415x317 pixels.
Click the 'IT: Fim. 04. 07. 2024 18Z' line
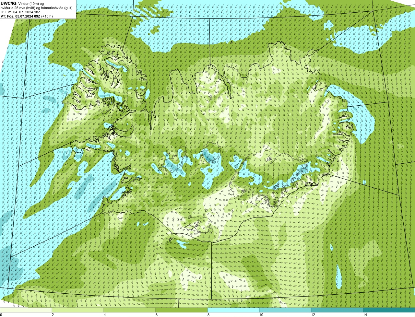[20, 12]
